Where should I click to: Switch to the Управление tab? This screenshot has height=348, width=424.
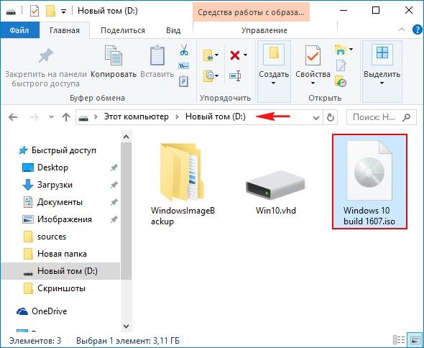264,30
